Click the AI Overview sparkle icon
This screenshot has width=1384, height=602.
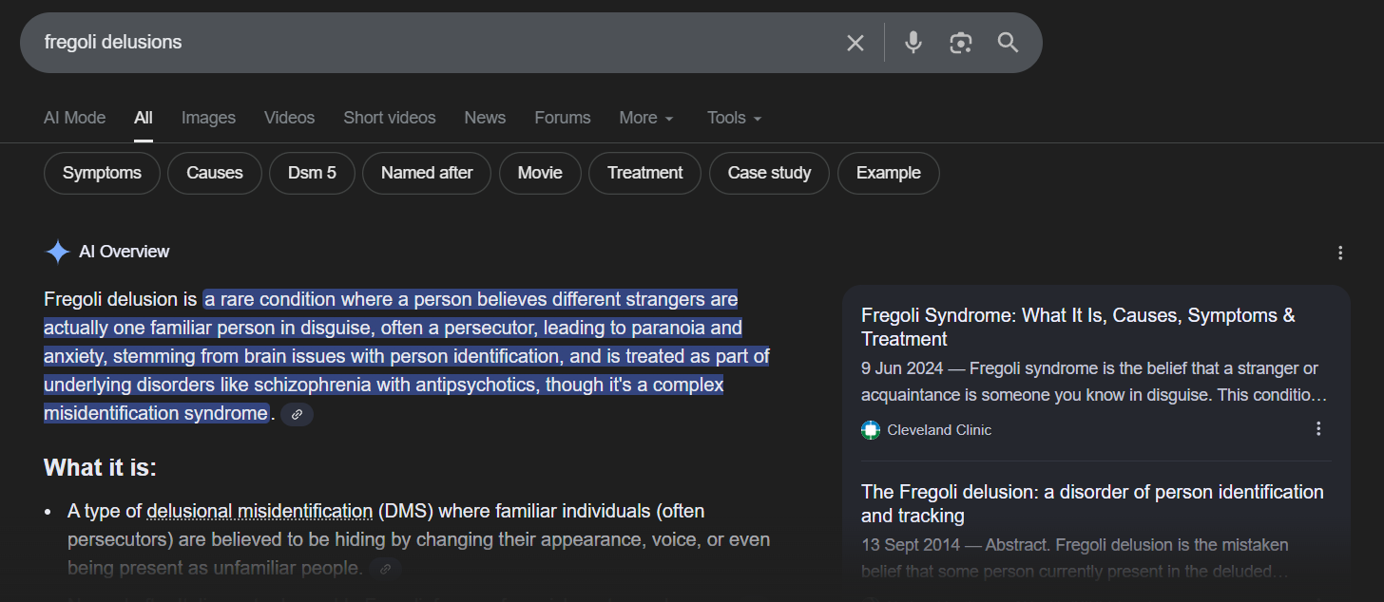pyautogui.click(x=57, y=252)
